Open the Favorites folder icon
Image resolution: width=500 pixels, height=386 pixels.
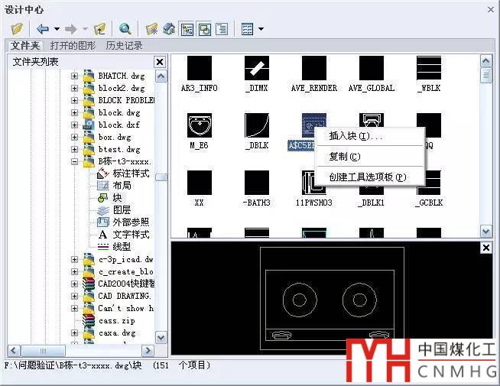[151, 29]
